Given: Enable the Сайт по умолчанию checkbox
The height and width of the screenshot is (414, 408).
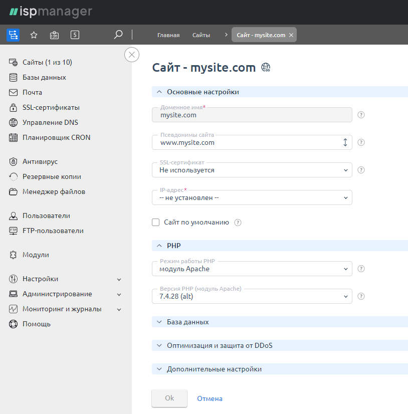Looking at the screenshot, I should (x=156, y=222).
